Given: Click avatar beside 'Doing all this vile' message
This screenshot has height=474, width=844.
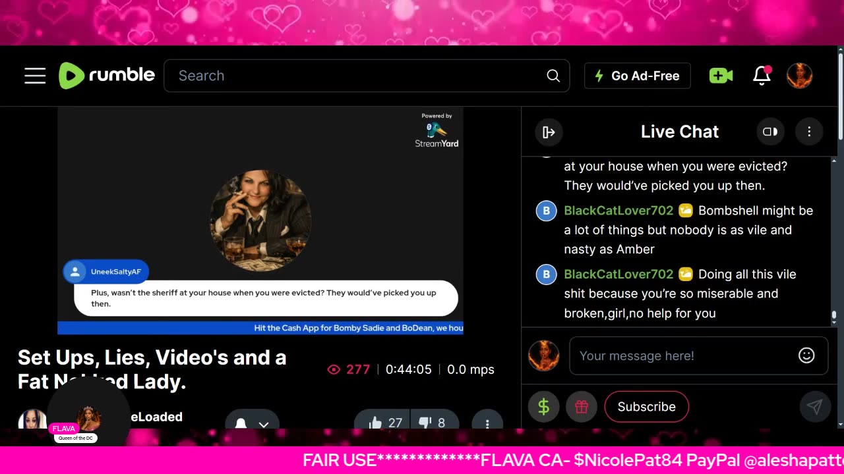Looking at the screenshot, I should pos(546,274).
